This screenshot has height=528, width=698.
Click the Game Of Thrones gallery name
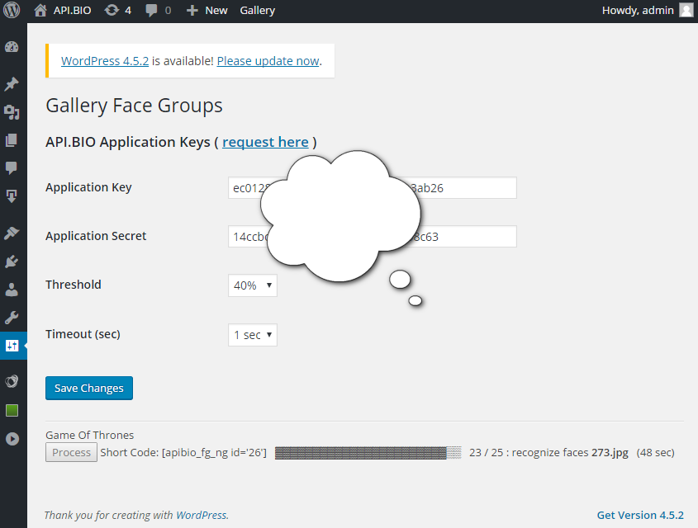89,435
